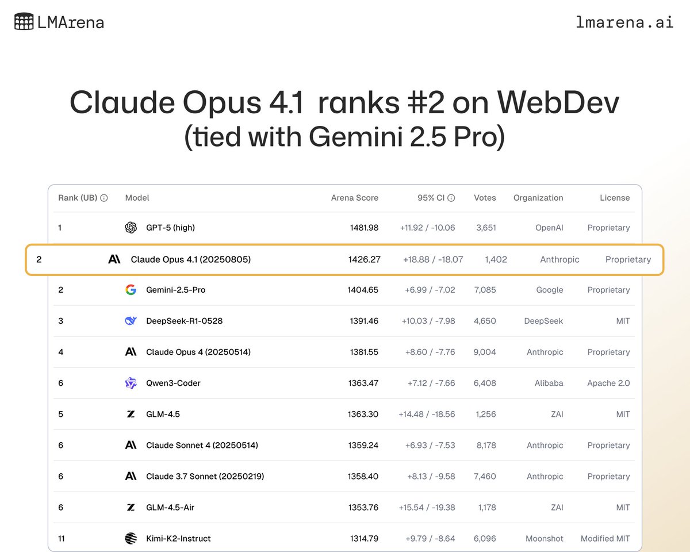
Task: Click the OpenAI organization cell
Action: tap(549, 228)
